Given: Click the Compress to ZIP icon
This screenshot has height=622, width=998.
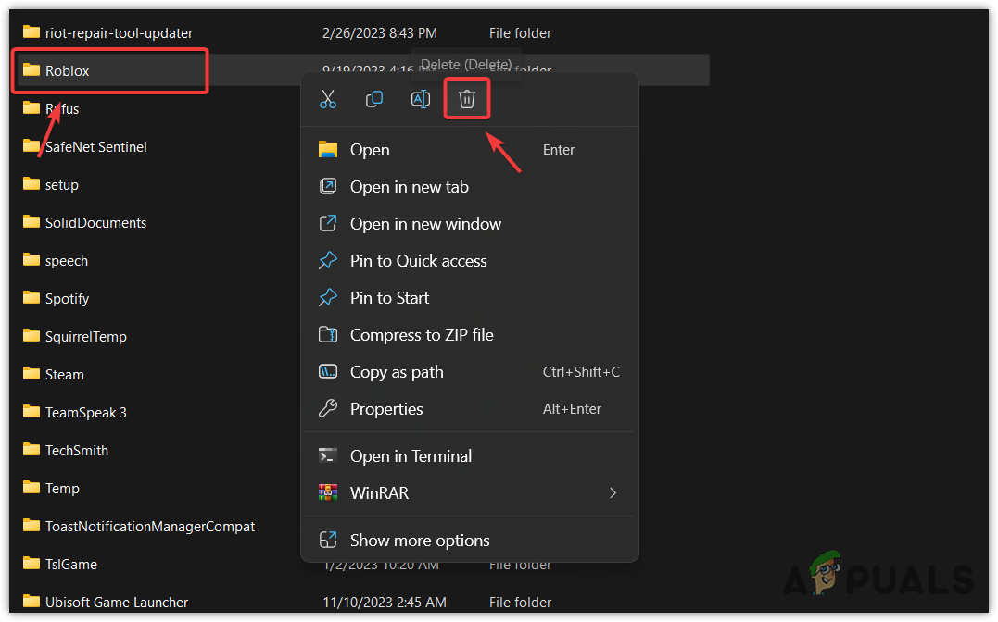Looking at the screenshot, I should [328, 335].
